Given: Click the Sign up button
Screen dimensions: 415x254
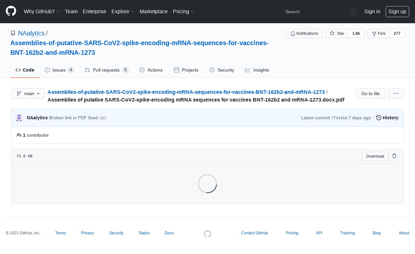Looking at the screenshot, I should [x=397, y=12].
